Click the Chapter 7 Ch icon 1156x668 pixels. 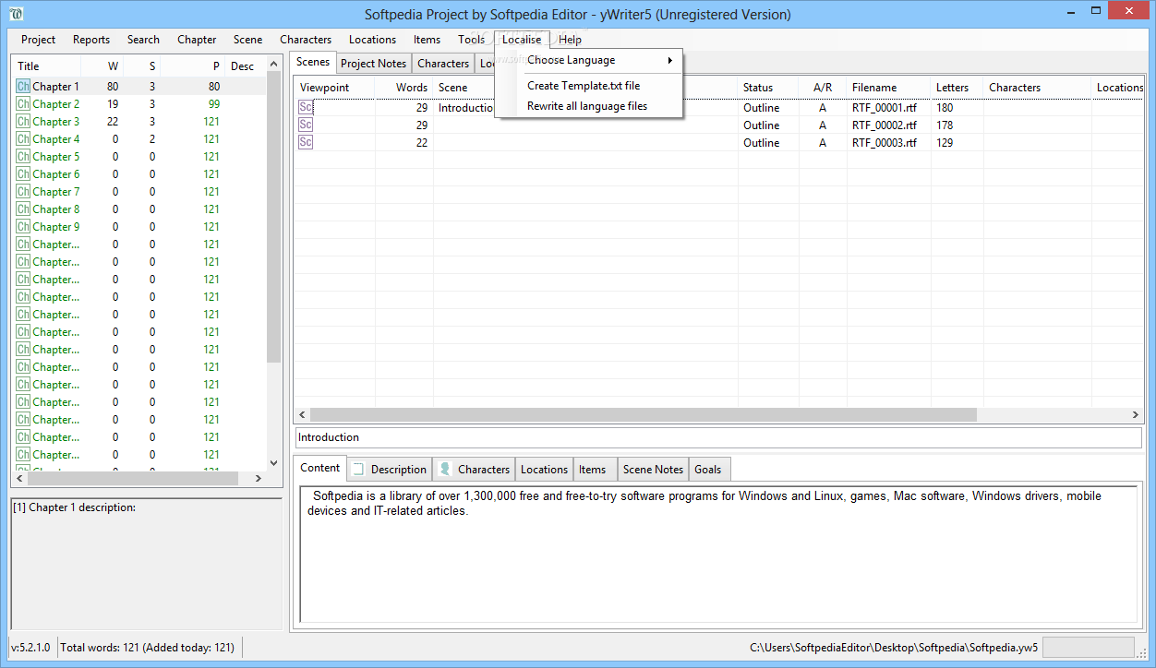[23, 192]
